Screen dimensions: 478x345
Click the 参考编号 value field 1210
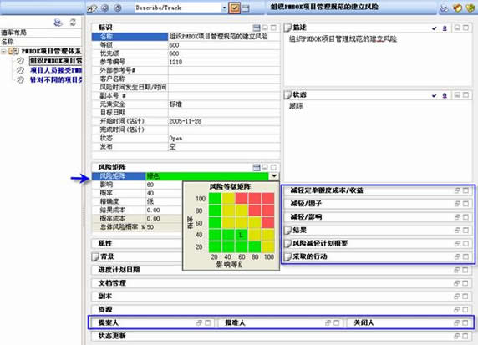click(x=224, y=62)
